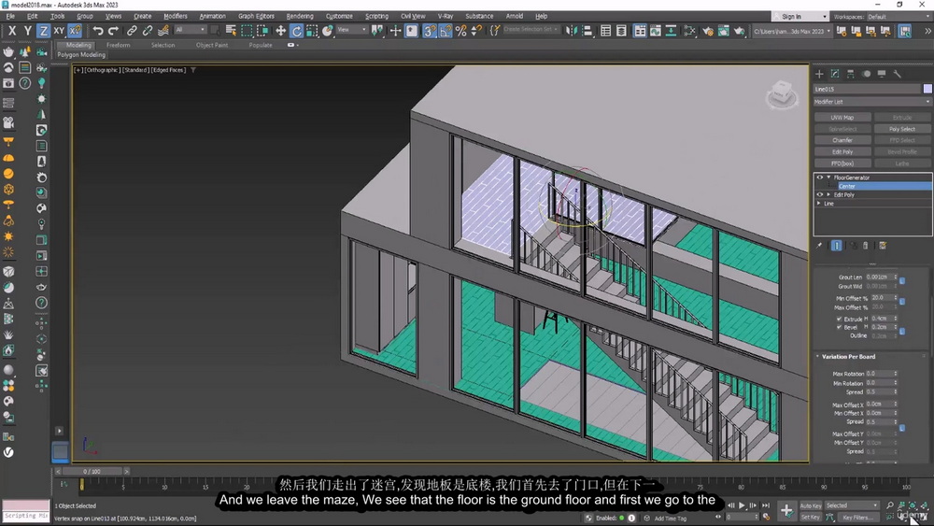Image resolution: width=934 pixels, height=526 pixels.
Task: Switch to the Freeform ribbon tab
Action: (x=118, y=45)
